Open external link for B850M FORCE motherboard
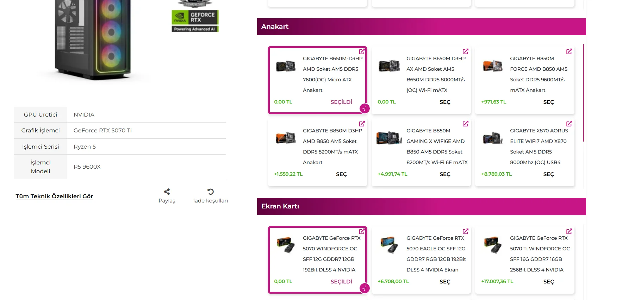The height and width of the screenshot is (300, 641). [x=569, y=51]
